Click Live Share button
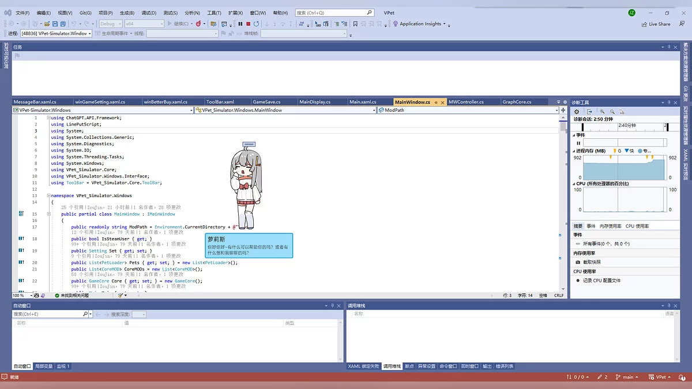The width and height of the screenshot is (692, 389). (656, 24)
